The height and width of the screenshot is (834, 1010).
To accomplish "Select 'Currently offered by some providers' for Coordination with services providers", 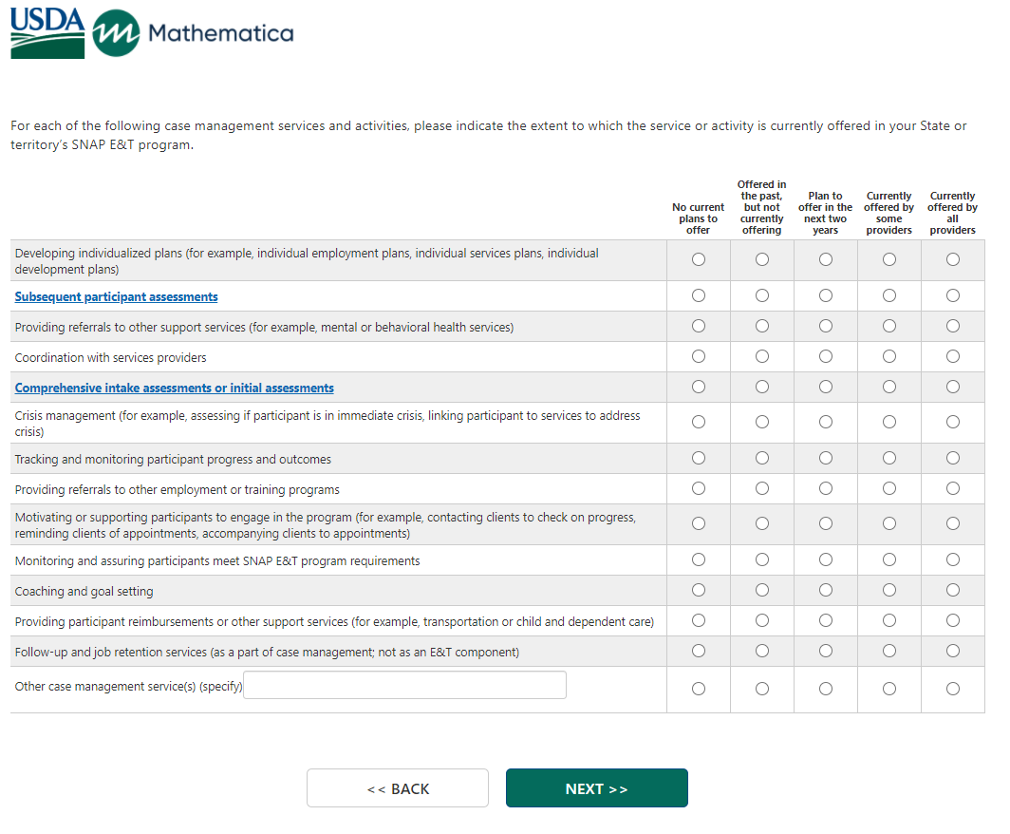I will 889,356.
